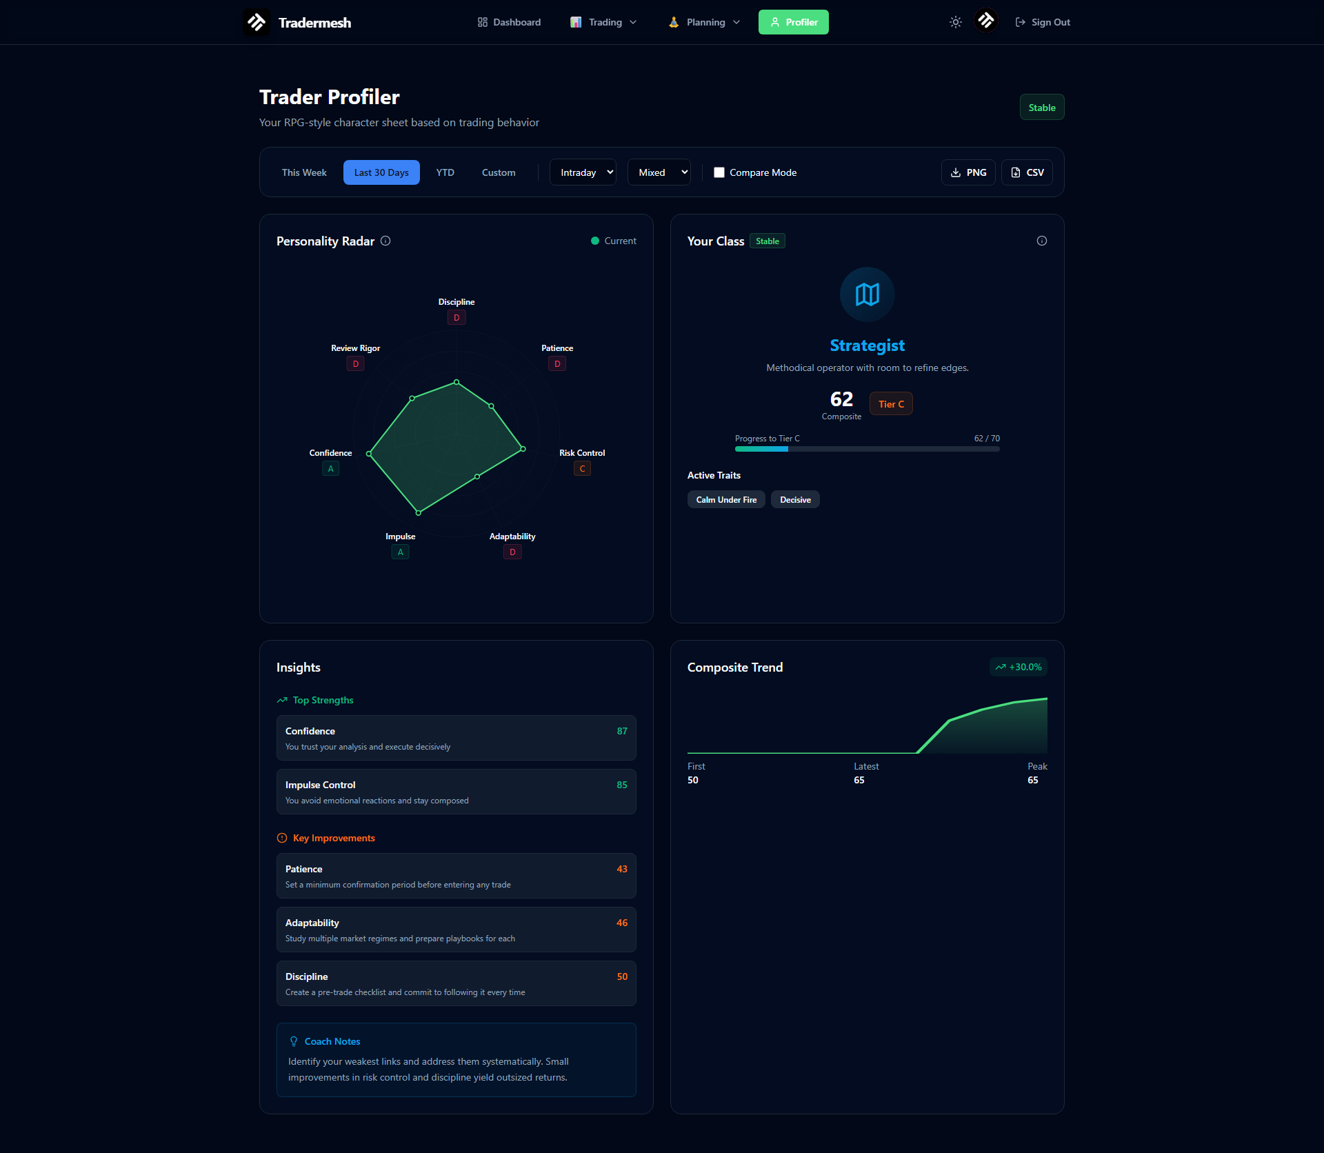The height and width of the screenshot is (1153, 1324).
Task: Click the Discipline grade D badge
Action: 457,318
